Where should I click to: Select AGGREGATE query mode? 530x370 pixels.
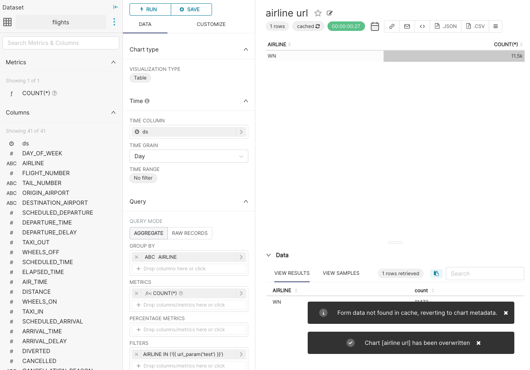148,233
